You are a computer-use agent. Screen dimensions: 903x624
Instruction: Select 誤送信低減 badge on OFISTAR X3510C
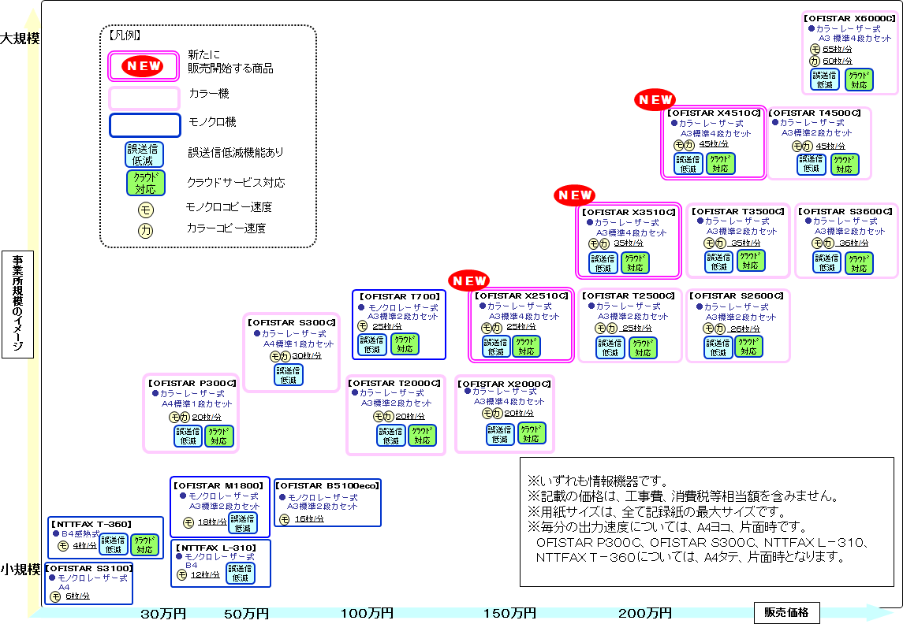click(603, 263)
